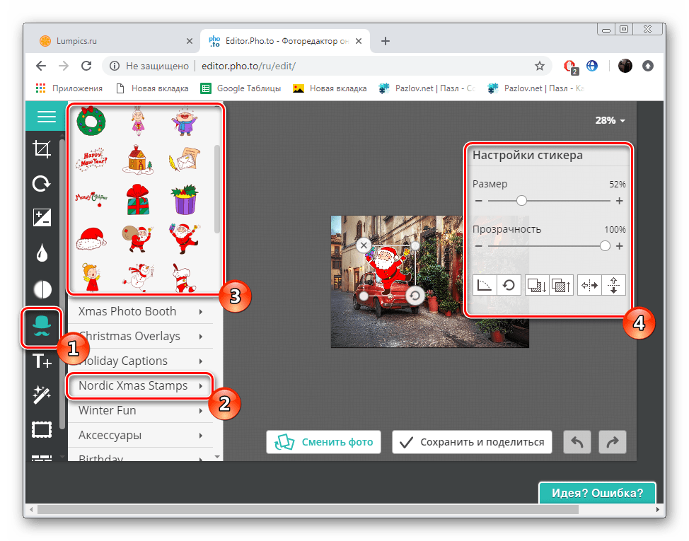This screenshot has height=541, width=689.
Task: Undo the last edit
Action: 577,442
